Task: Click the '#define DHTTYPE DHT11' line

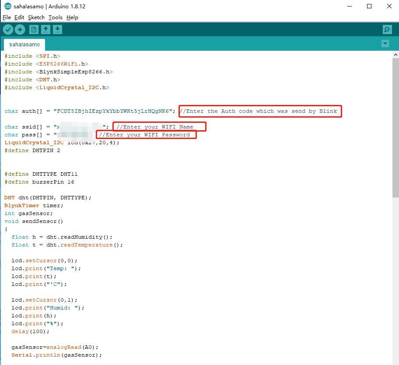Action: 41,174
